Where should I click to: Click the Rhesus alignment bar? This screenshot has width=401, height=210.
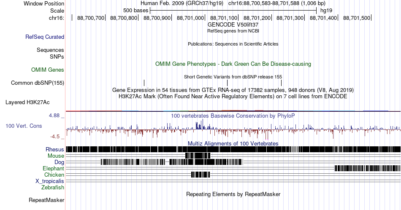[233, 149]
